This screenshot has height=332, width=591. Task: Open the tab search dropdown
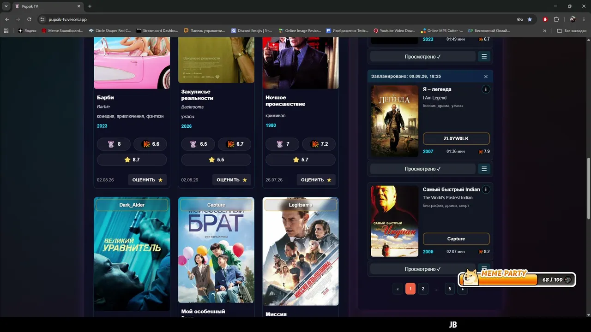click(6, 6)
